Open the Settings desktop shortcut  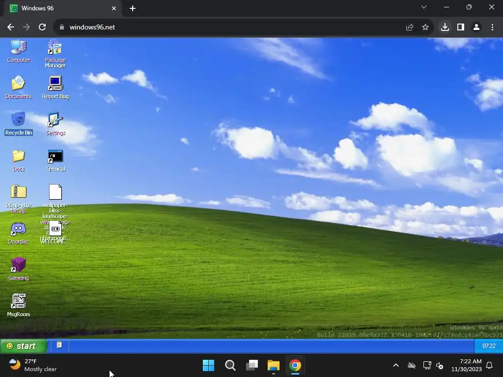55,124
